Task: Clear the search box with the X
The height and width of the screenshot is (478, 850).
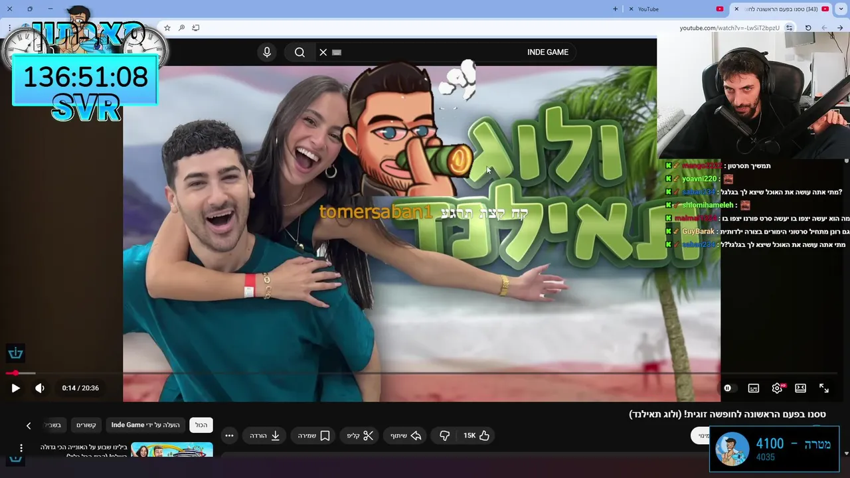Action: click(323, 52)
